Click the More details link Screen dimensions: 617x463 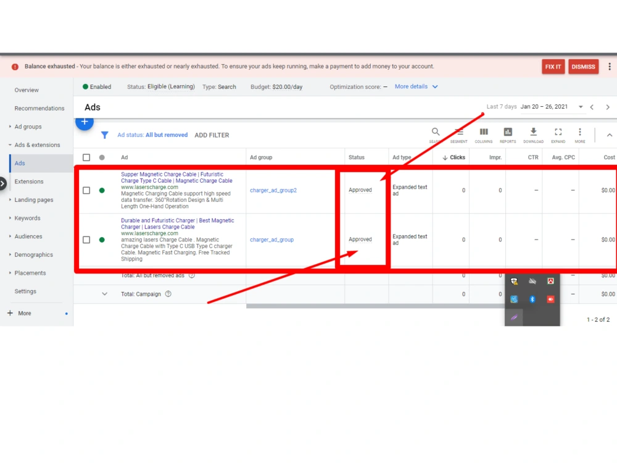(x=411, y=86)
